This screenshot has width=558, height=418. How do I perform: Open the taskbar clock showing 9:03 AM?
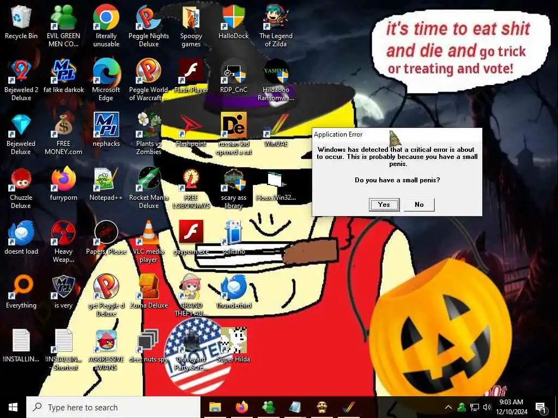(x=511, y=407)
